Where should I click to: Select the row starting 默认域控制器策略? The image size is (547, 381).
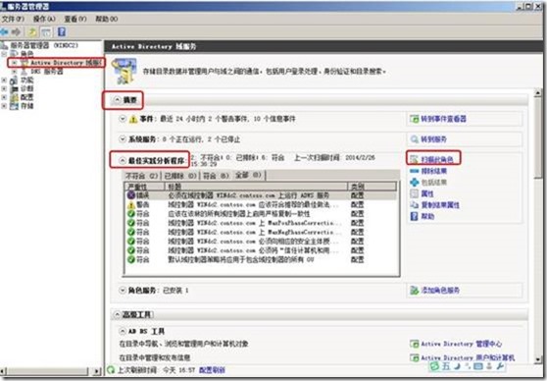coord(261,259)
